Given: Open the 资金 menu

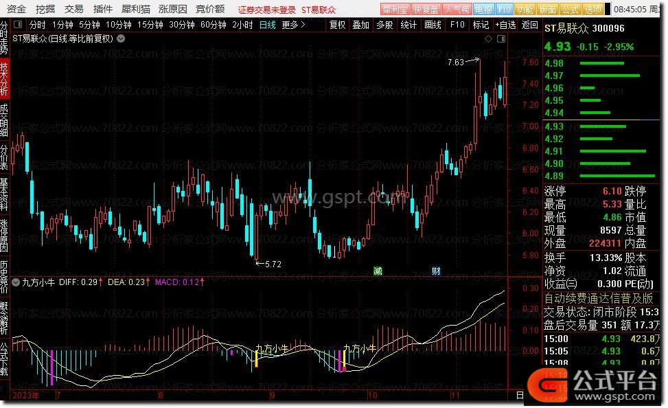Looking at the screenshot, I should [16, 9].
